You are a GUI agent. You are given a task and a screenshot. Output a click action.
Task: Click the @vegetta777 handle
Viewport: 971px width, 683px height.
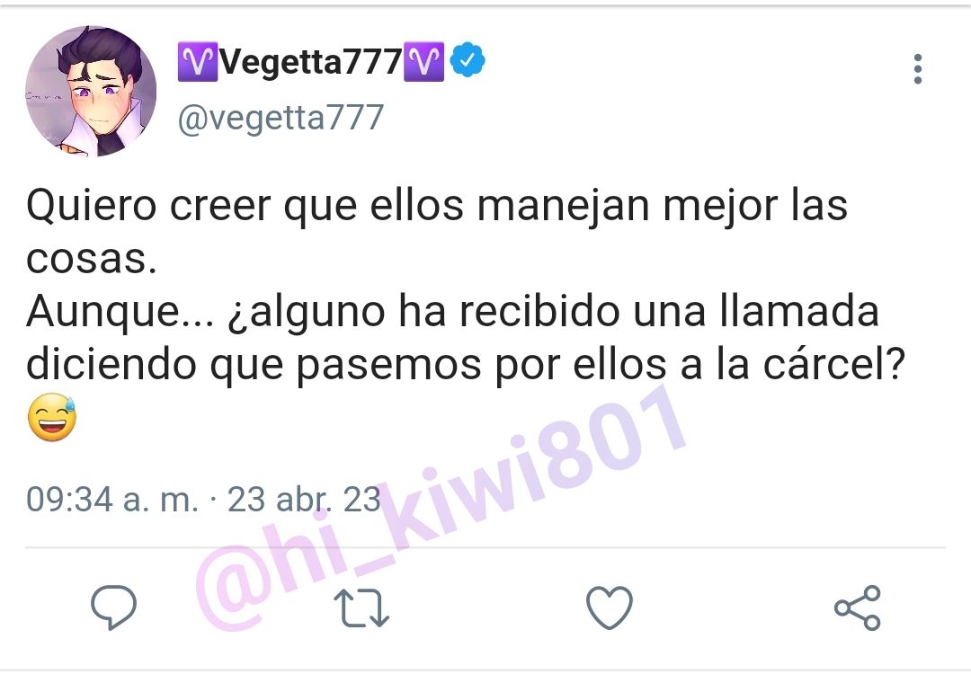pyautogui.click(x=281, y=118)
